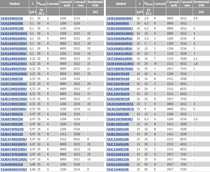Open the TAJR106K002RNJ link
This screenshot has height=172, width=210.
120,18
